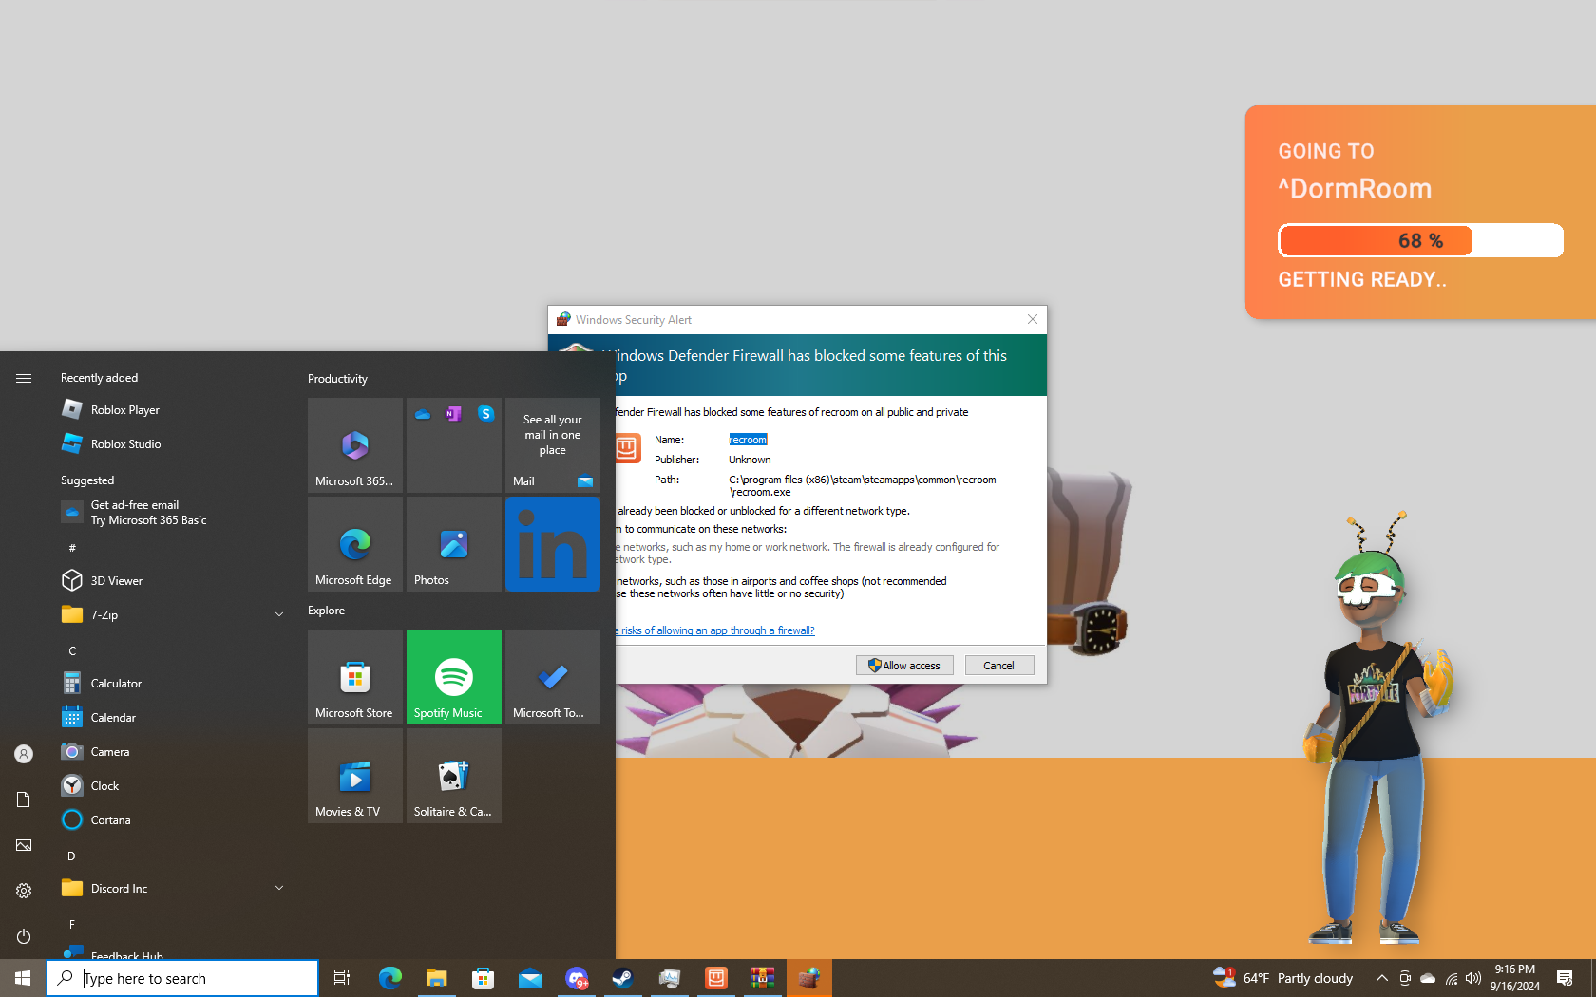This screenshot has width=1596, height=997.
Task: Open the notification center
Action: pos(1565,978)
